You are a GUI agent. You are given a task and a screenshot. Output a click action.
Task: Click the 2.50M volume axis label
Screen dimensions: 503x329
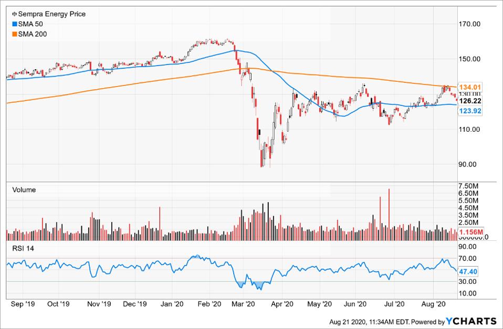click(x=469, y=223)
